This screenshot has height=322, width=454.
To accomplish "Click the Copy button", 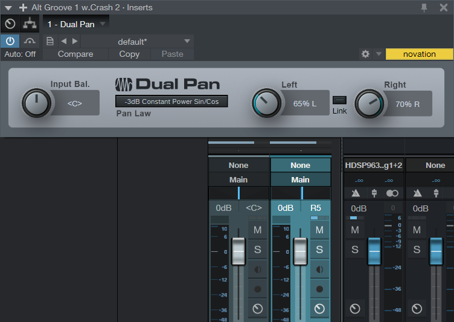I will (129, 54).
